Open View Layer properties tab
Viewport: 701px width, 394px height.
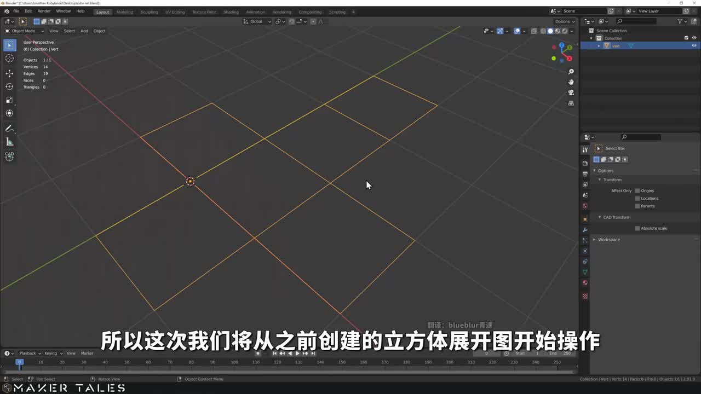(585, 184)
